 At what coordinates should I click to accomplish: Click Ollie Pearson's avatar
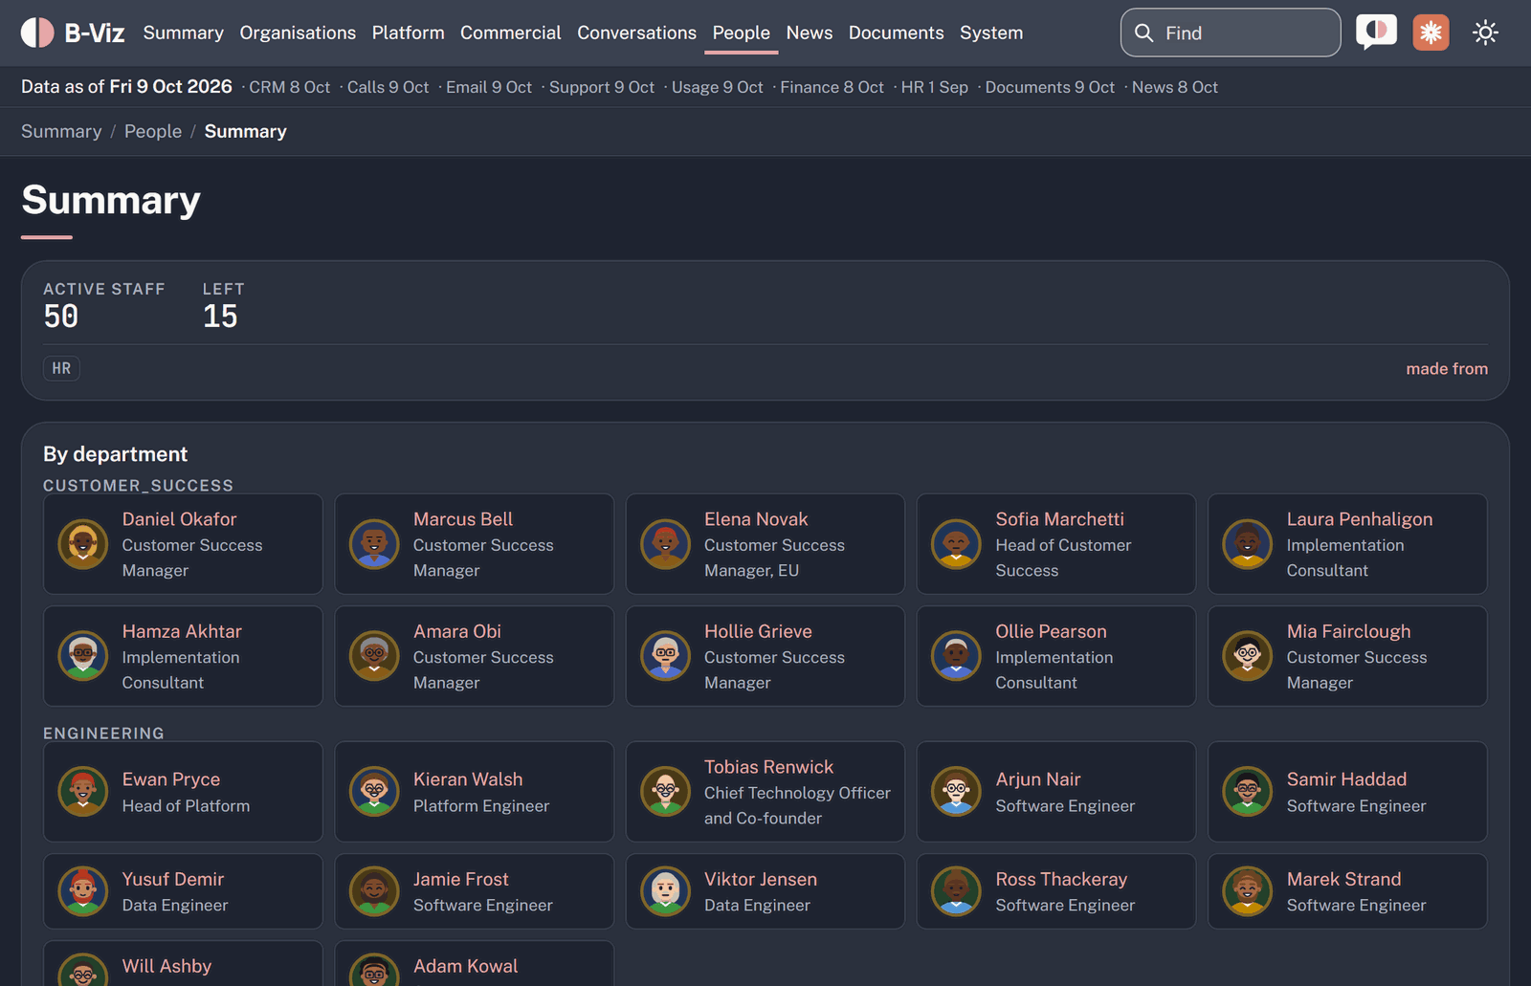point(956,656)
